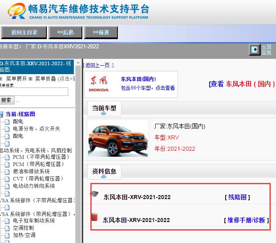Expand all menus with 菜单展开
Screen dimensions: 276x243
point(16,79)
